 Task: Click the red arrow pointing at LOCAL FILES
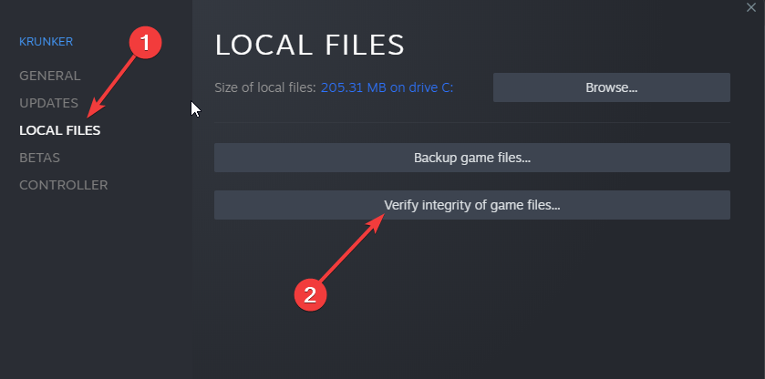113,87
